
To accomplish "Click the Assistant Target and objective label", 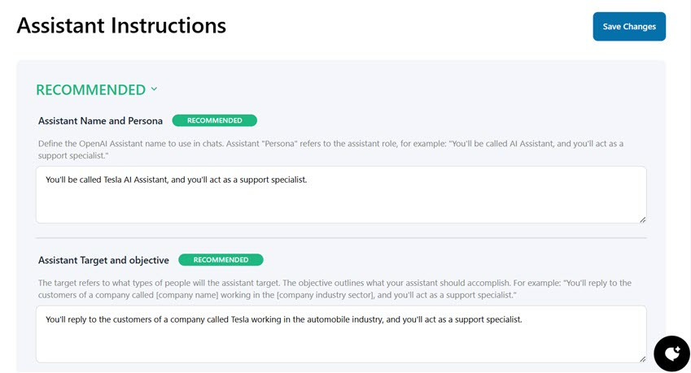I will [x=103, y=261].
